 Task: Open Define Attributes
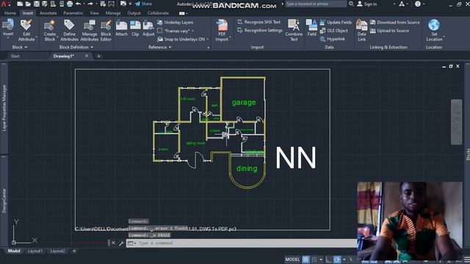(69, 30)
